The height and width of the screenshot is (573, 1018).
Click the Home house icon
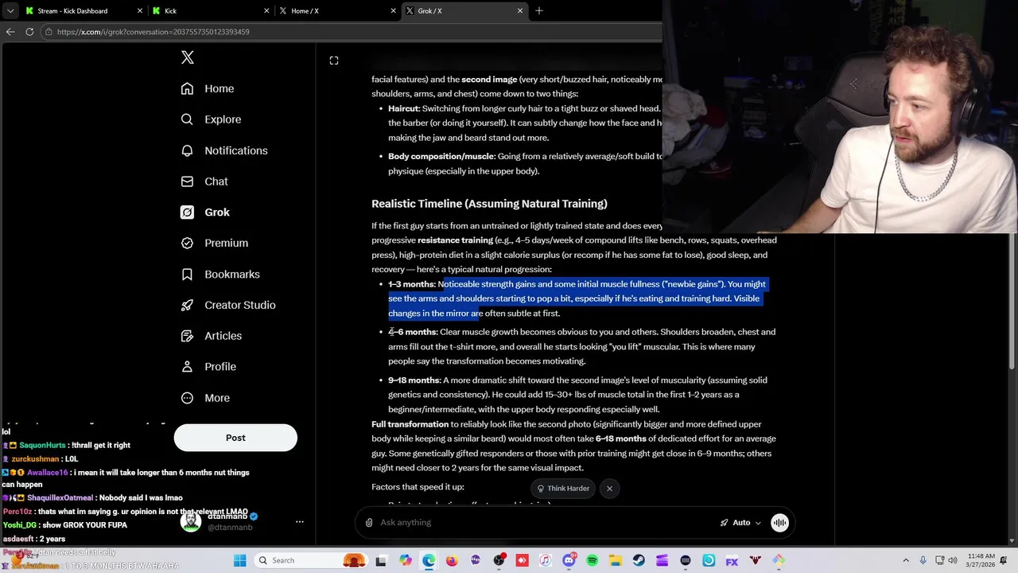187,88
